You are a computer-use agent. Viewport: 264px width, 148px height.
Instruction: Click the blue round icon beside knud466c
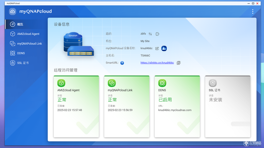(x=164, y=48)
